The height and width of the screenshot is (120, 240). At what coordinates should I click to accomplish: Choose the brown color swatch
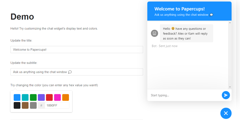coord(25,105)
